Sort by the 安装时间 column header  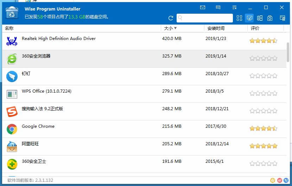[x=216, y=28]
